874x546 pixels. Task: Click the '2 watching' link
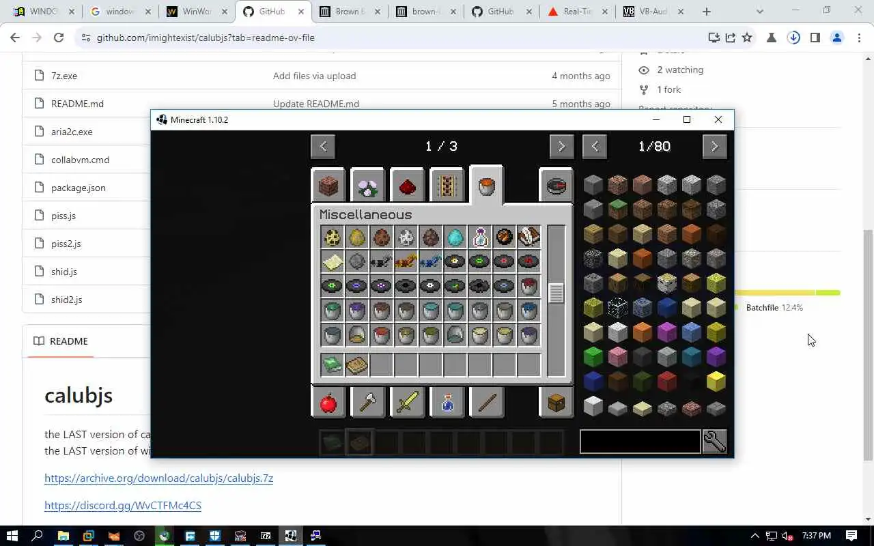680,70
